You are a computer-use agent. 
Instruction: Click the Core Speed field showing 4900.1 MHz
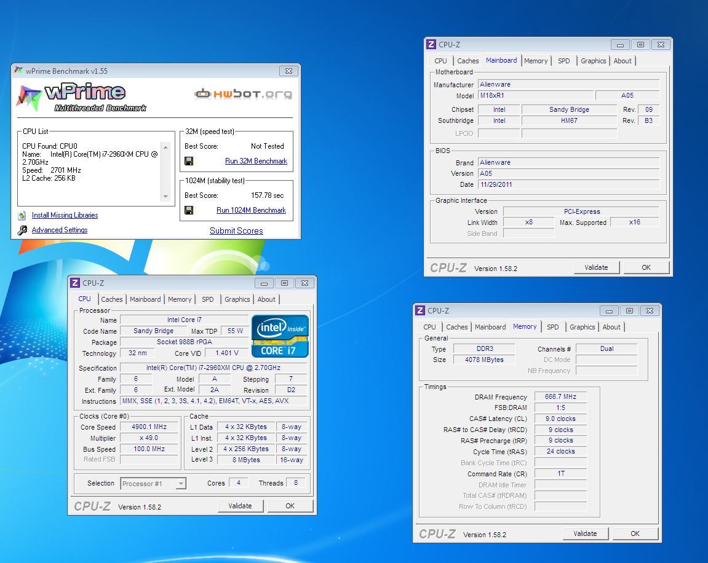pyautogui.click(x=149, y=427)
